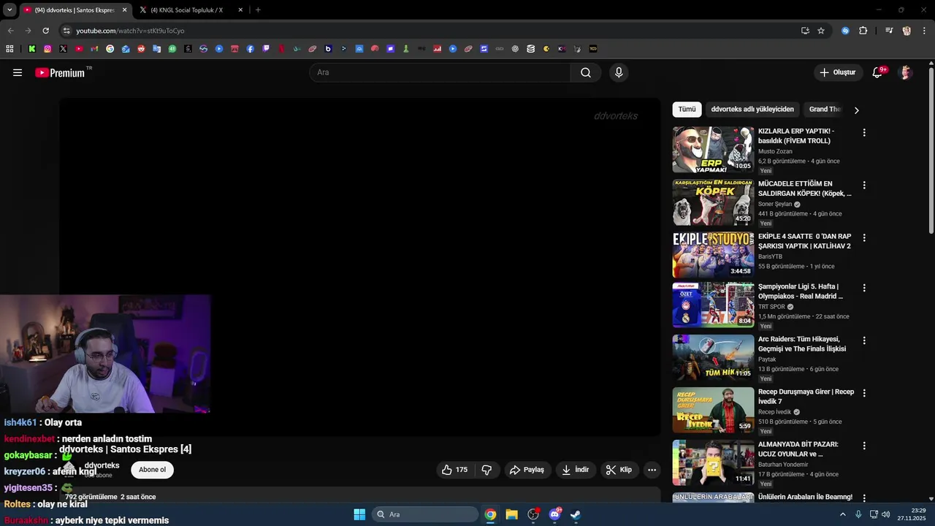935x526 pixels.
Task: Reload the page in Chrome
Action: pyautogui.click(x=45, y=31)
